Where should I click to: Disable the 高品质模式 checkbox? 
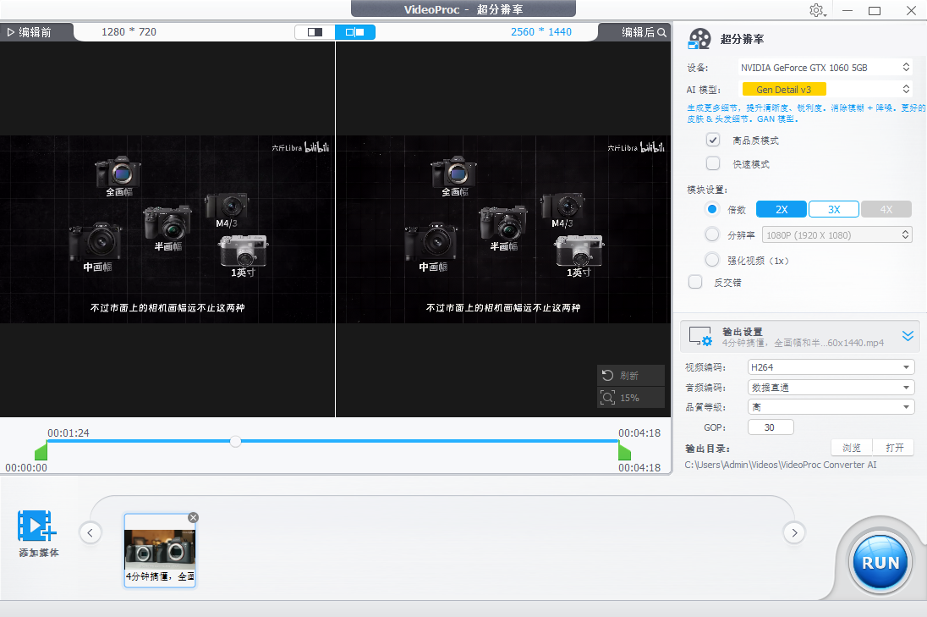(712, 140)
